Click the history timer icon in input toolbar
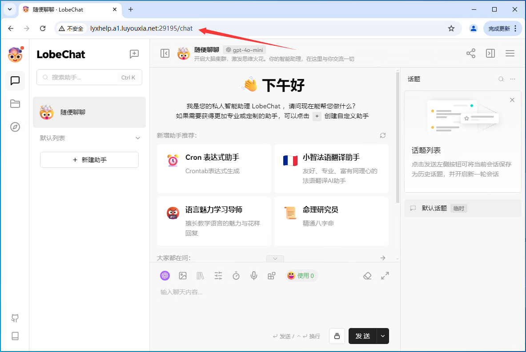 (236, 276)
